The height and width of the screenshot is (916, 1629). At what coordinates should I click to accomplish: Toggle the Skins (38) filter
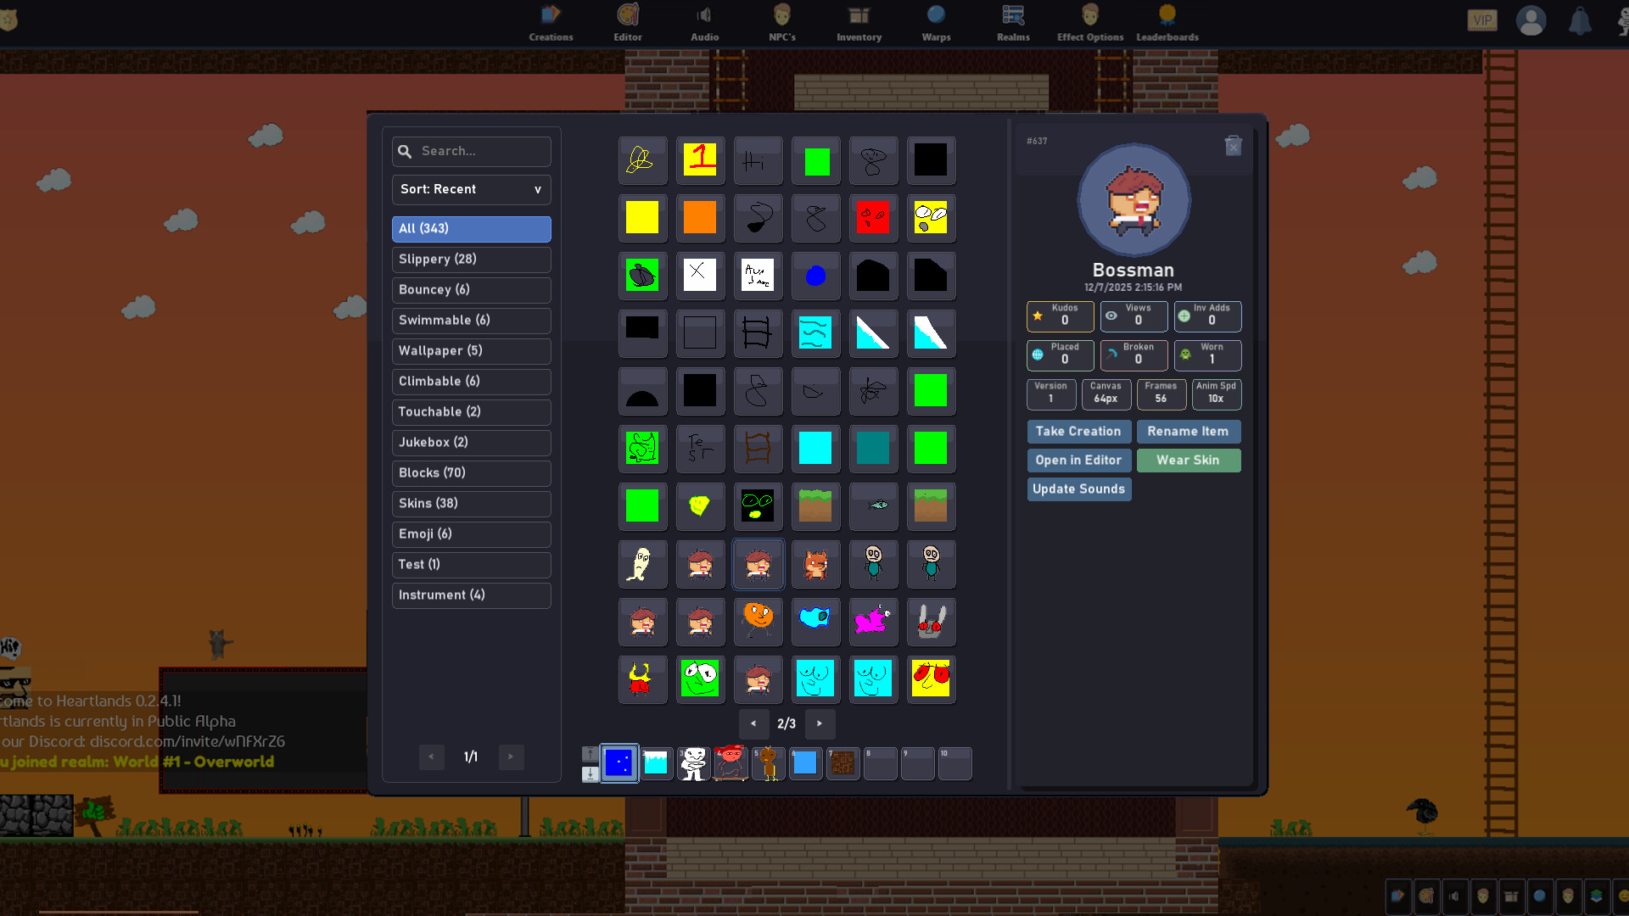tap(471, 504)
